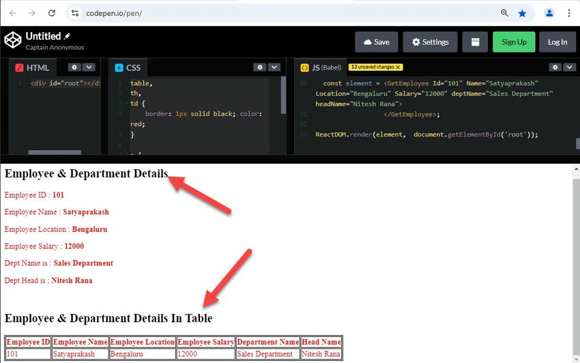This screenshot has height=363, width=580.
Task: Click 'Employee & Department Details' heading
Action: (86, 173)
